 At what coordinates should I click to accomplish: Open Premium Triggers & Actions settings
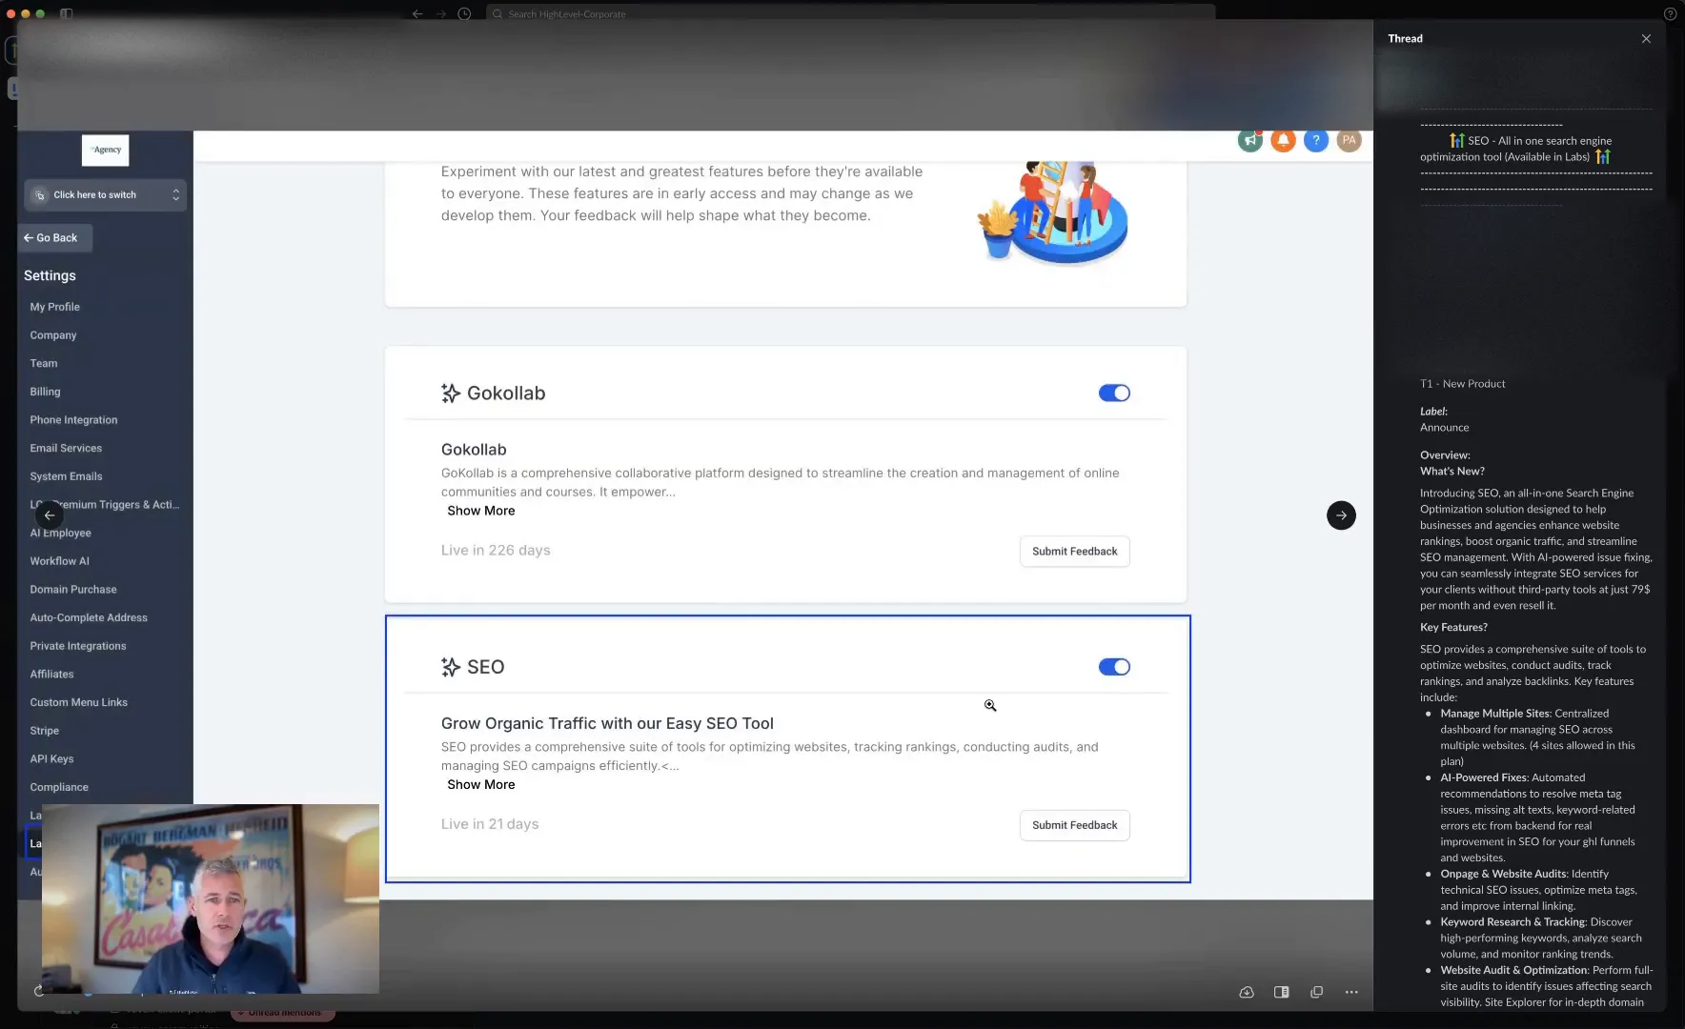point(105,505)
